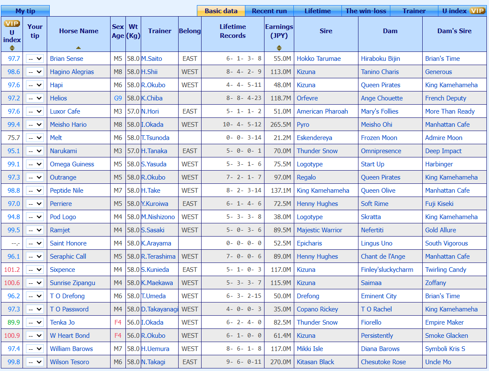The image size is (489, 371).
Task: Open sire link Hokko Tarumae
Action: click(x=319, y=59)
